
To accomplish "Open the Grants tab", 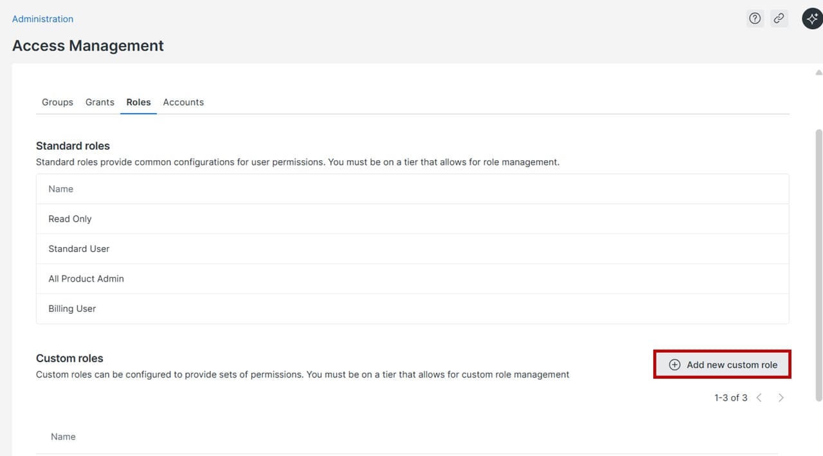I will coord(100,102).
